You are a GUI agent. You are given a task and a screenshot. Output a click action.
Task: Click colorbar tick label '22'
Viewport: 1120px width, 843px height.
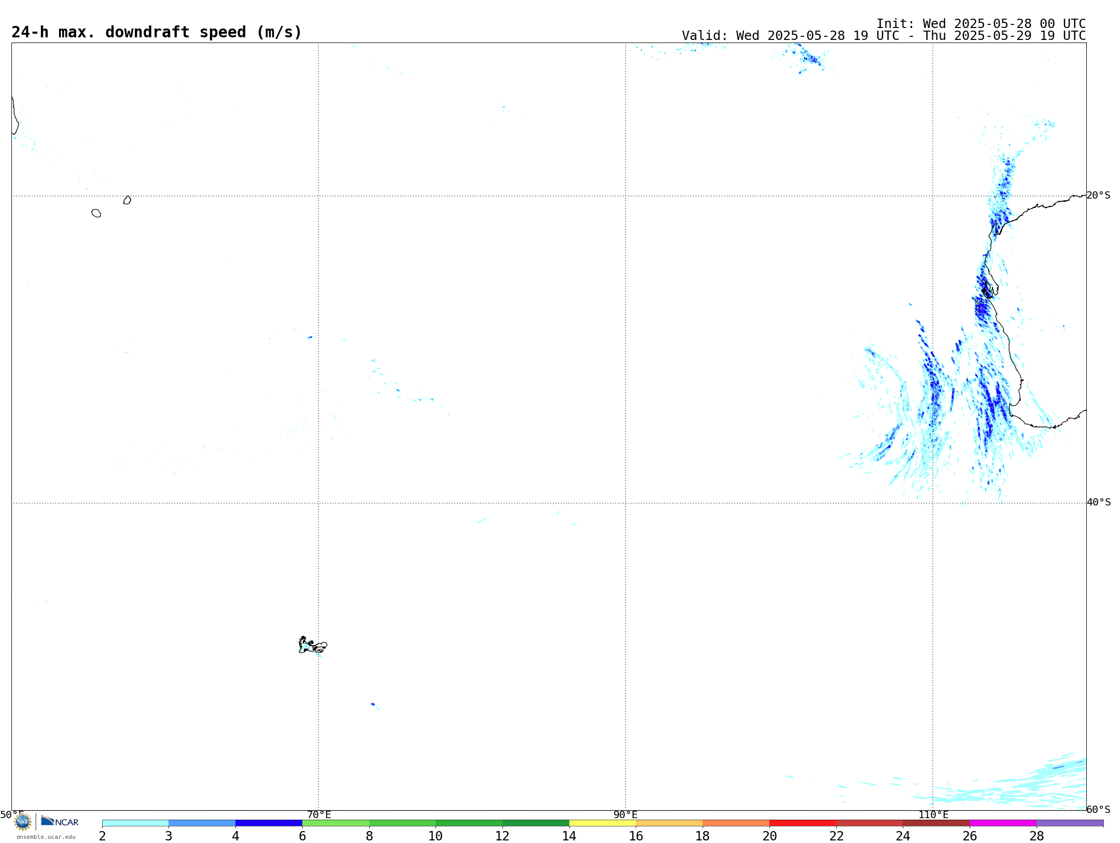click(x=836, y=836)
